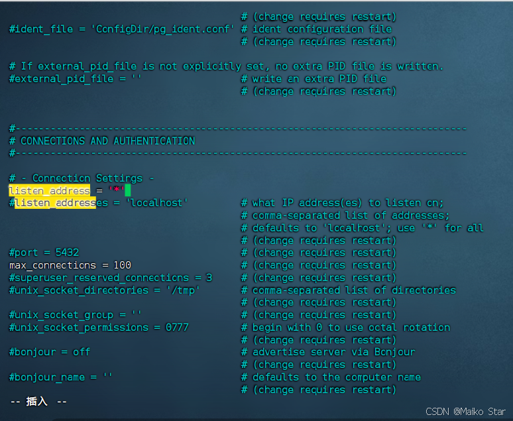
Task: Click the "#external_pid_file = ''" setting
Action: tap(75, 79)
